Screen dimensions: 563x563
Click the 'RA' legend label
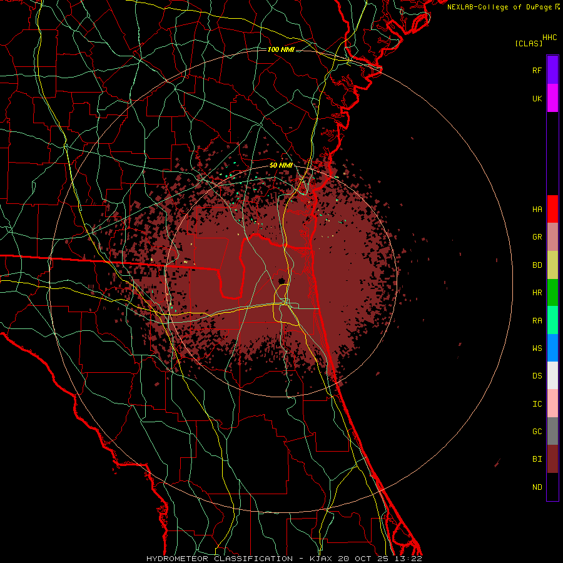(x=537, y=321)
